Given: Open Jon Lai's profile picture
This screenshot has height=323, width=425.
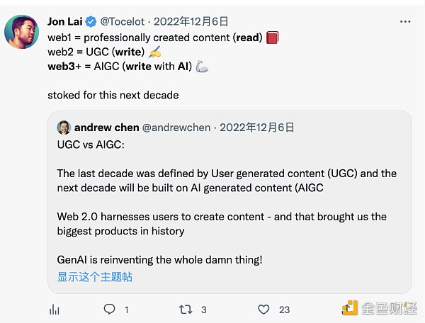Looking at the screenshot, I should 22,31.
